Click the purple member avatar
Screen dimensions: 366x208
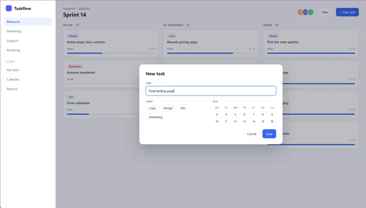[305, 12]
